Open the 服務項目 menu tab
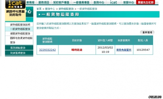 coord(44,2)
